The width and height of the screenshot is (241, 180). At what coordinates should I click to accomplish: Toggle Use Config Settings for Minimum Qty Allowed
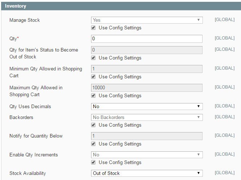tap(94, 77)
